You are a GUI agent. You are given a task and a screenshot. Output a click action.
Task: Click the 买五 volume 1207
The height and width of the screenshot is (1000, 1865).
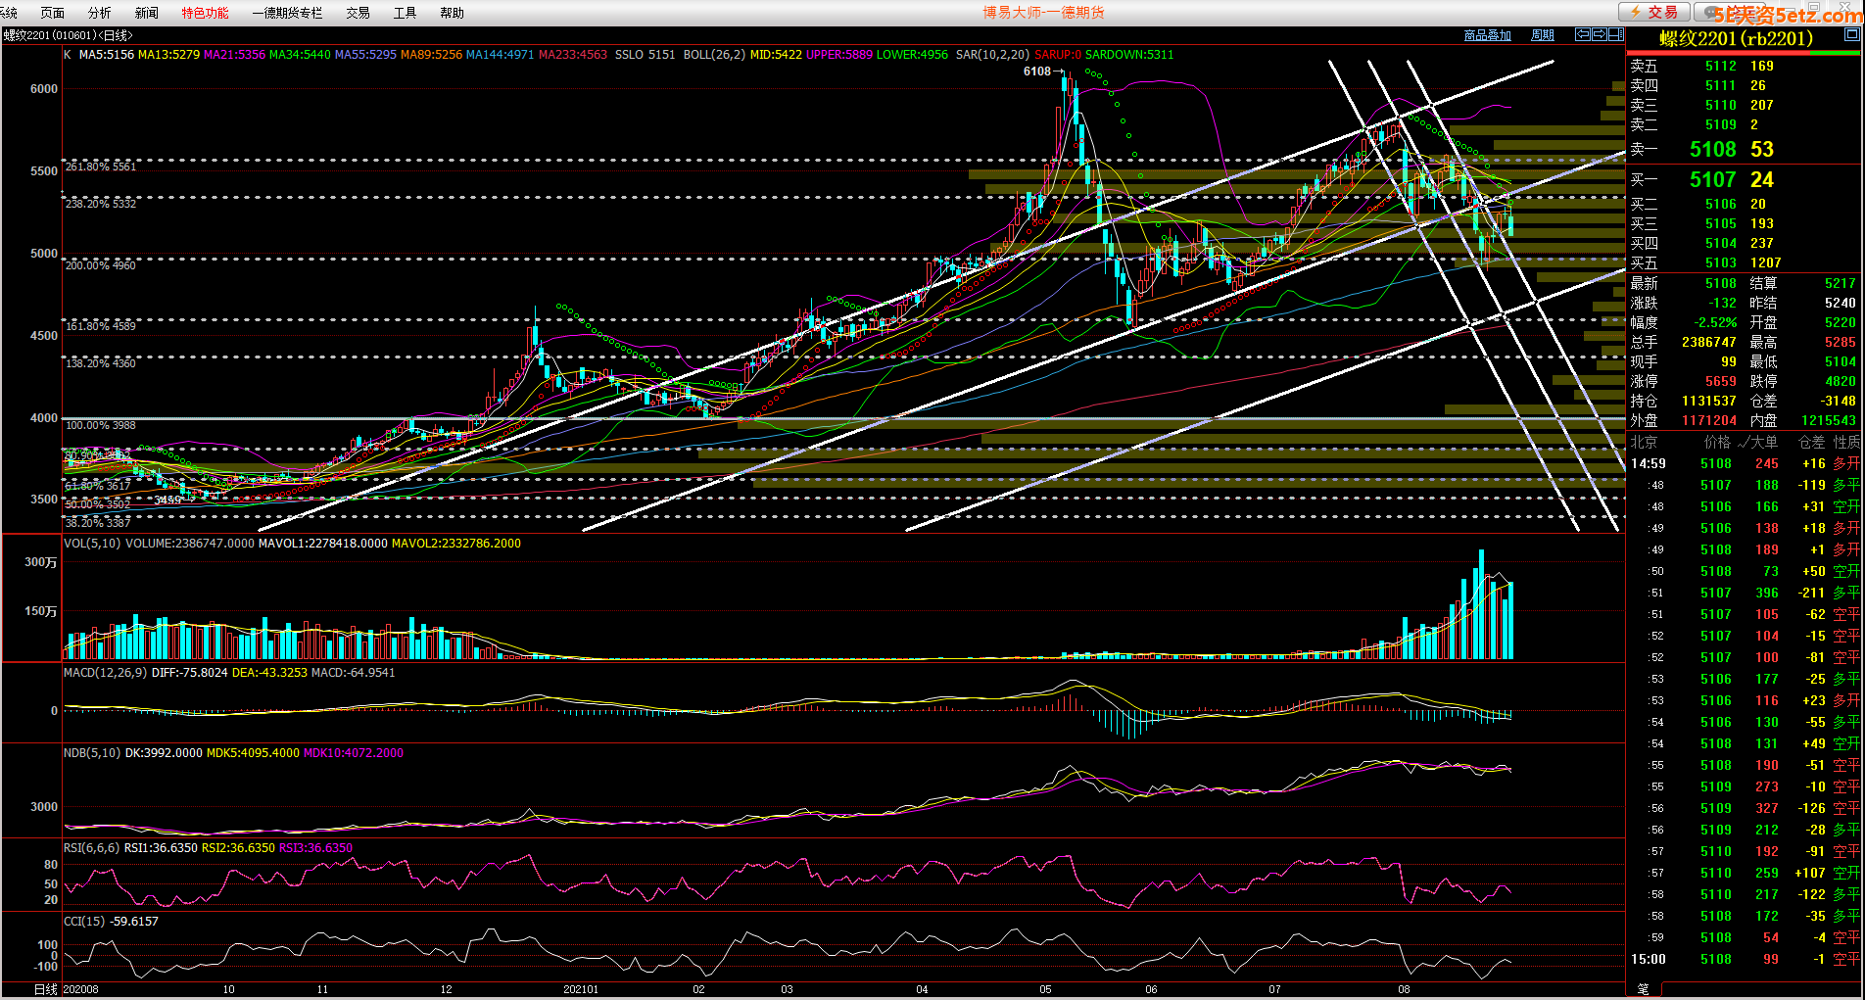(1766, 262)
